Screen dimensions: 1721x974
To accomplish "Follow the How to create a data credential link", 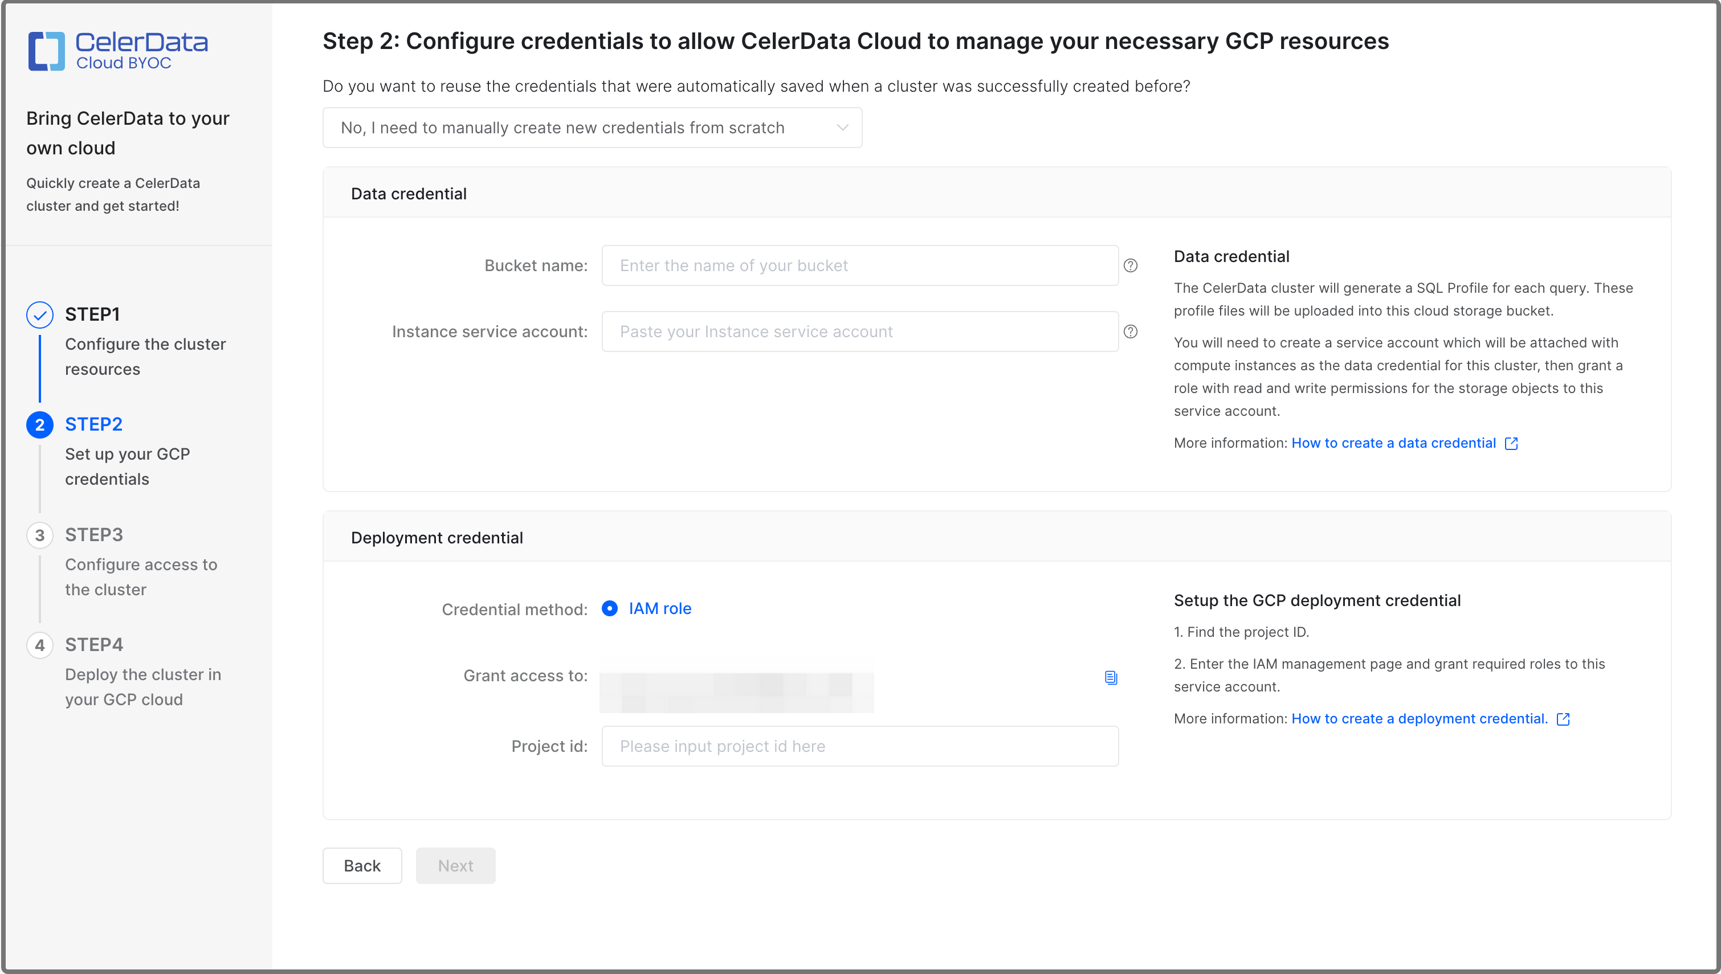I will 1394,443.
